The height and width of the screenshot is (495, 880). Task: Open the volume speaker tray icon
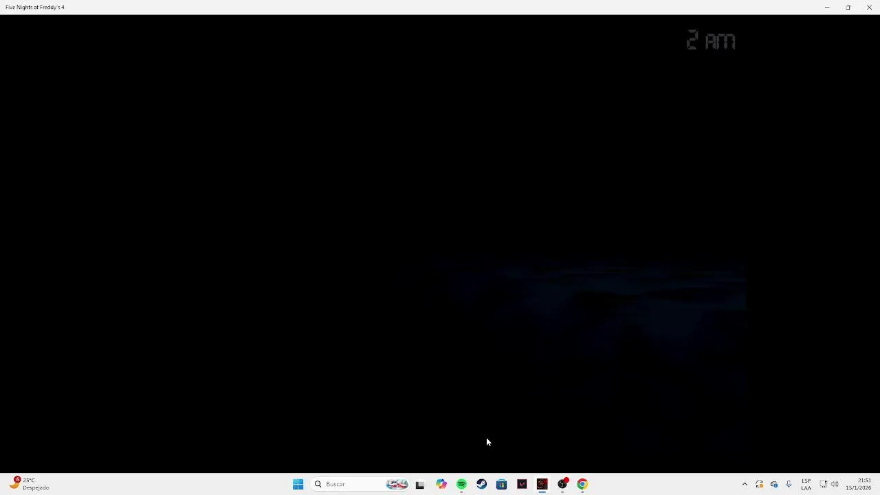click(x=835, y=484)
